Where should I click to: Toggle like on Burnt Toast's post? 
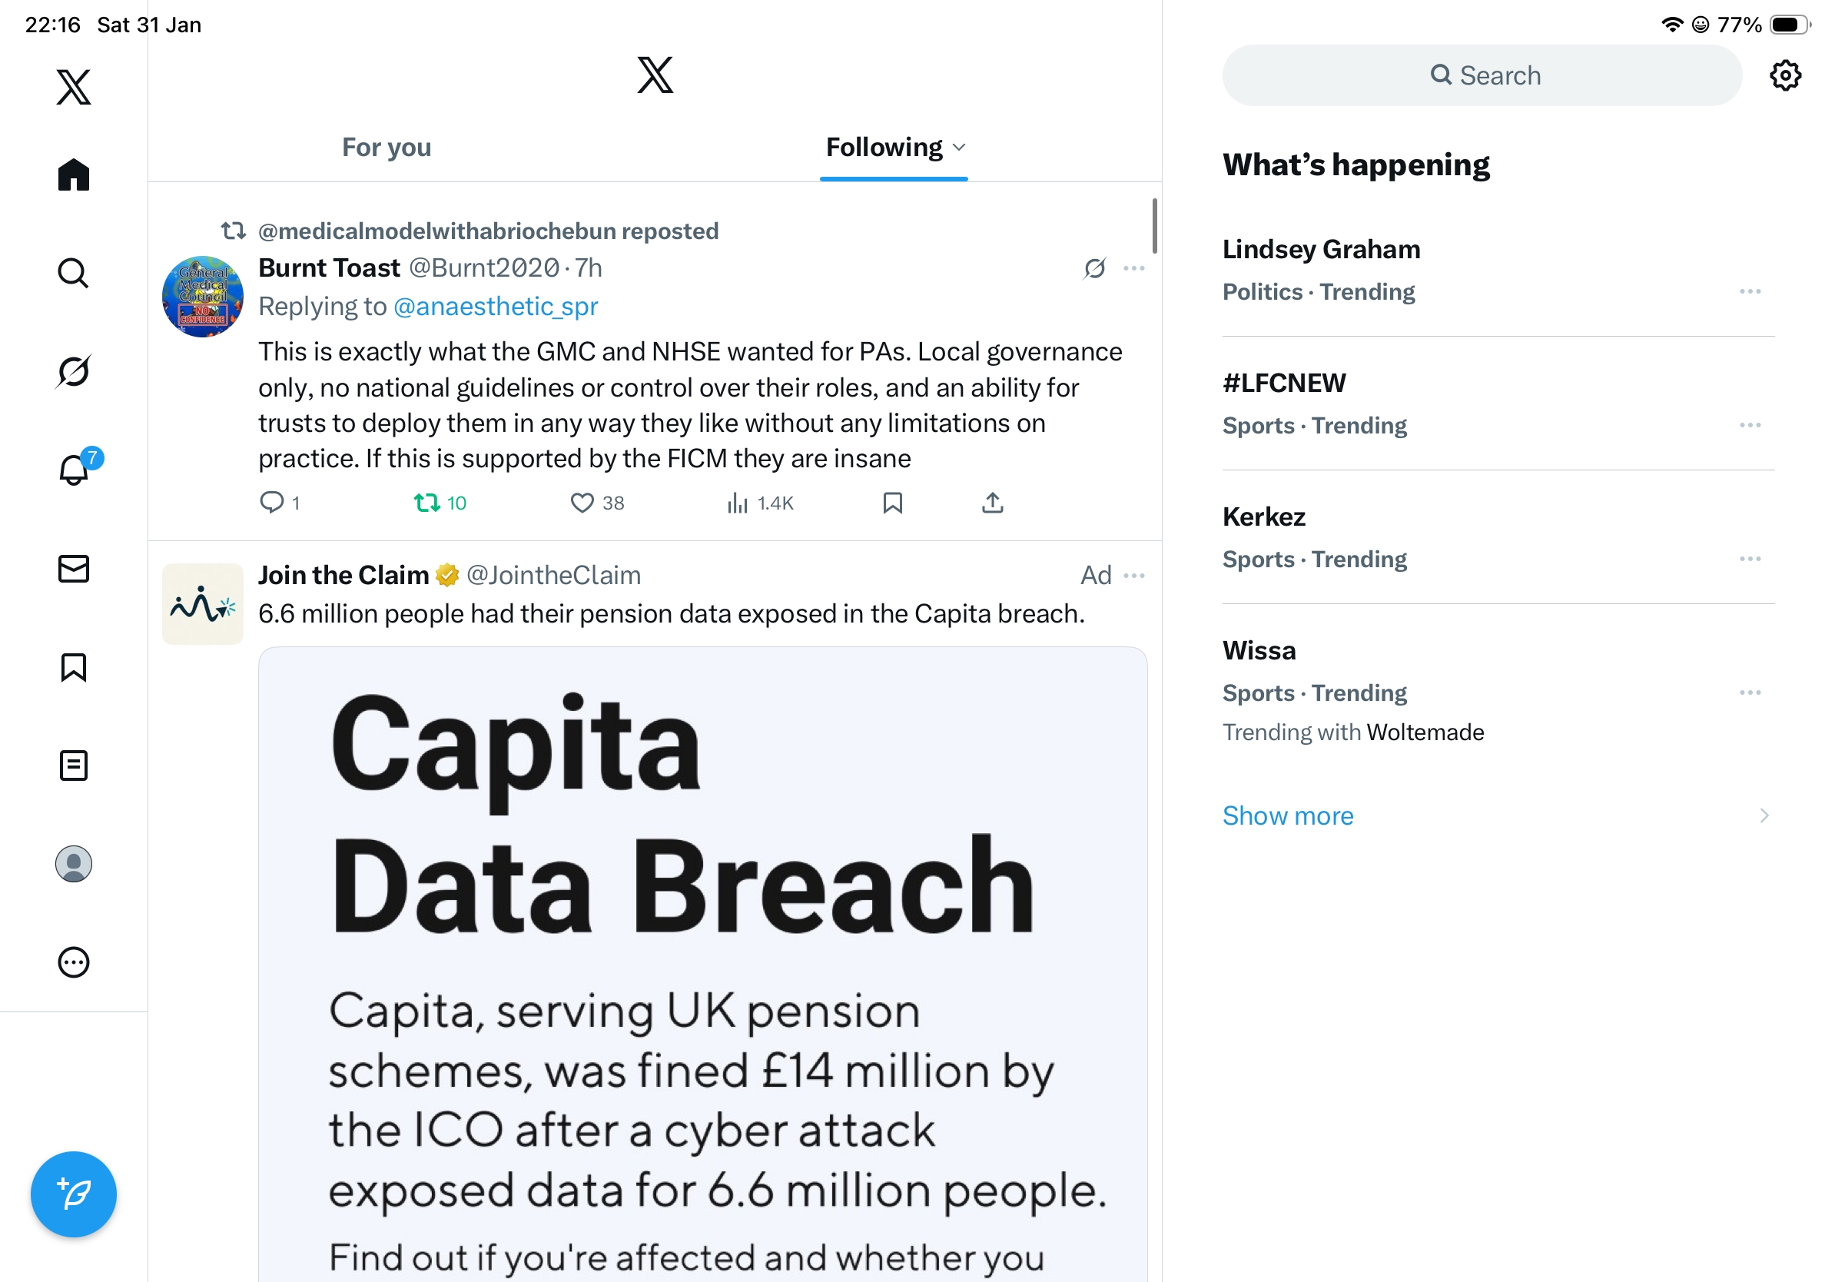click(x=582, y=503)
